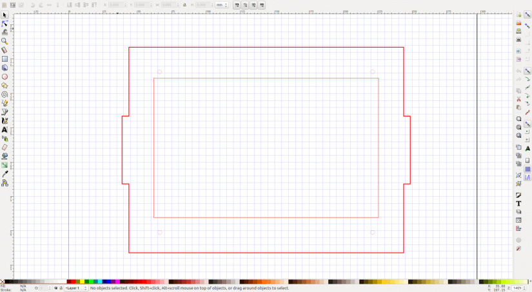Select the Spiral tool
This screenshot has height=292, width=532.
5,95
